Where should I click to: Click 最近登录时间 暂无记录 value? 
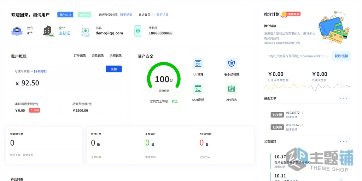126,15
